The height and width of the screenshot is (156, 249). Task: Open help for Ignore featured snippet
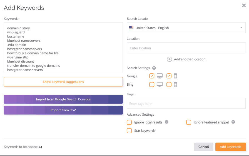point(233,122)
